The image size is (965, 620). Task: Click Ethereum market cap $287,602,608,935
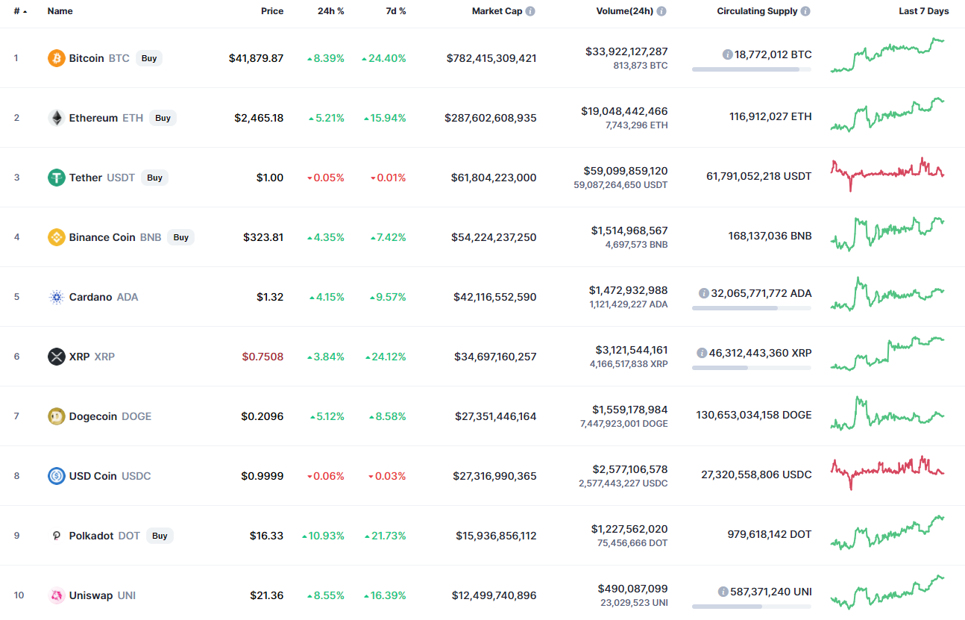(491, 118)
